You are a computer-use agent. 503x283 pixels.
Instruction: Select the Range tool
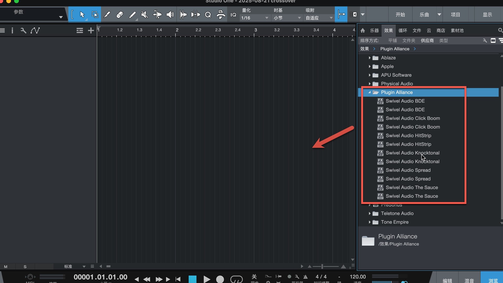pos(95,14)
